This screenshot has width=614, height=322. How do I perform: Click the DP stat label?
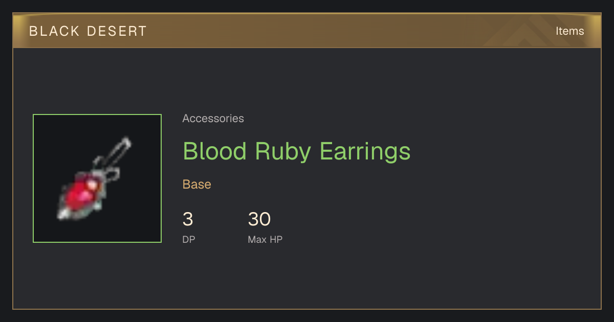coord(189,239)
